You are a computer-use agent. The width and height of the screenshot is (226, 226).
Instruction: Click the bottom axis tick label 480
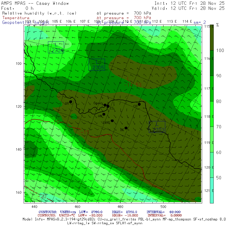click(x=120, y=207)
